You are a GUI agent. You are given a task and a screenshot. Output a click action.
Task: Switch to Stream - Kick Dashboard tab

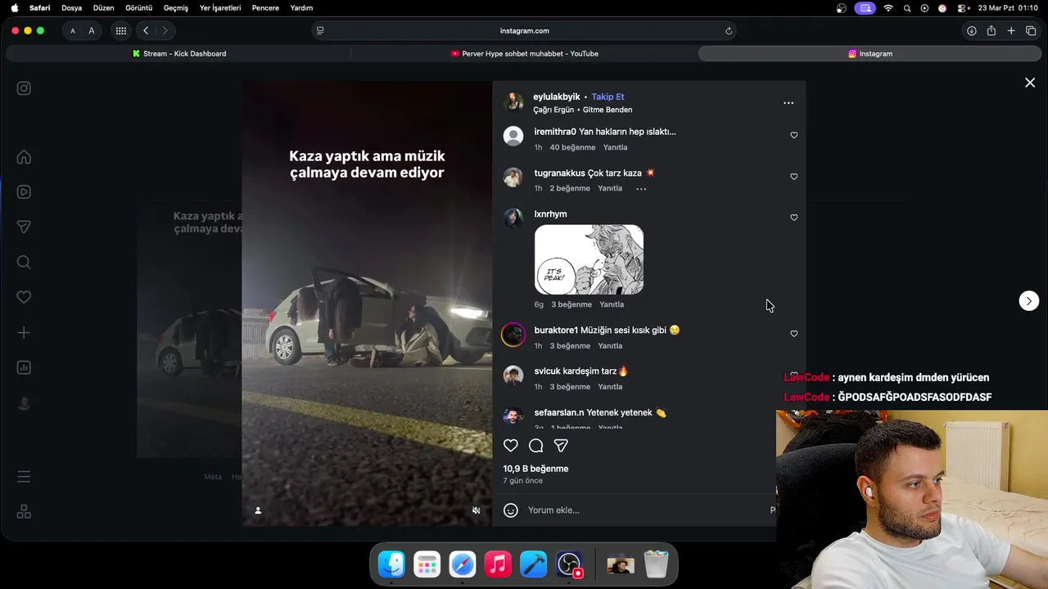tap(178, 54)
